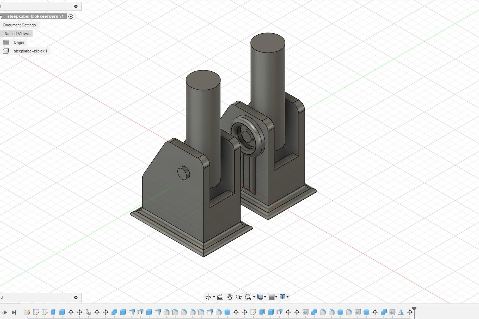Open Document Settings in browser tree
Image resolution: width=479 pixels, height=319 pixels.
[20, 25]
